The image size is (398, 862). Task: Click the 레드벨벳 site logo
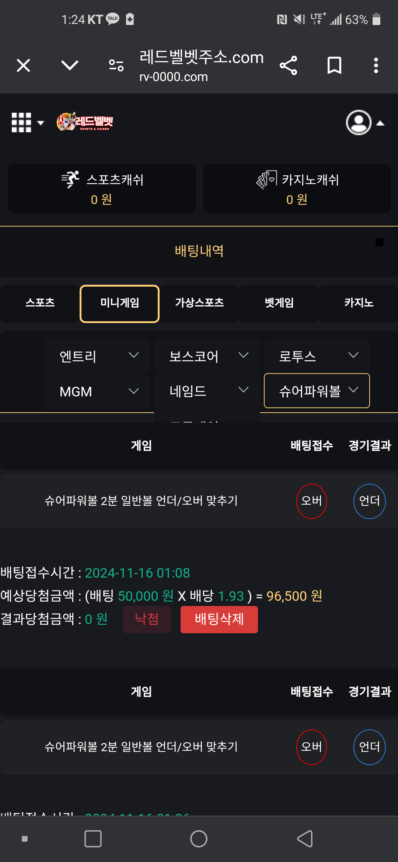pos(85,122)
